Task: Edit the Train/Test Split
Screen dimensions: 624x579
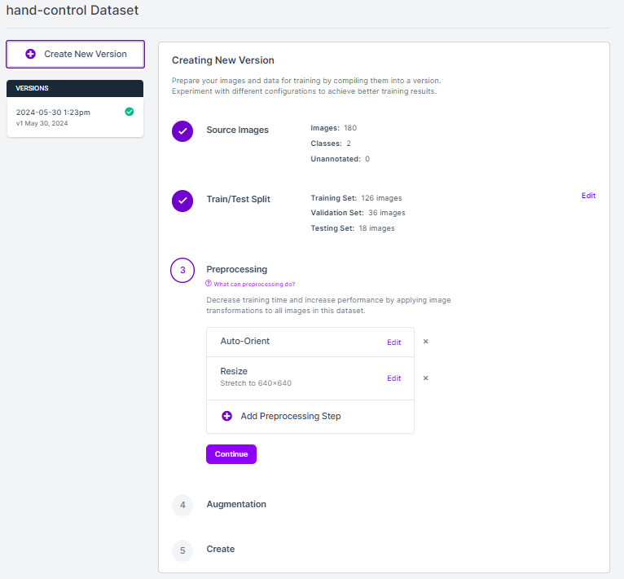Action: point(589,196)
